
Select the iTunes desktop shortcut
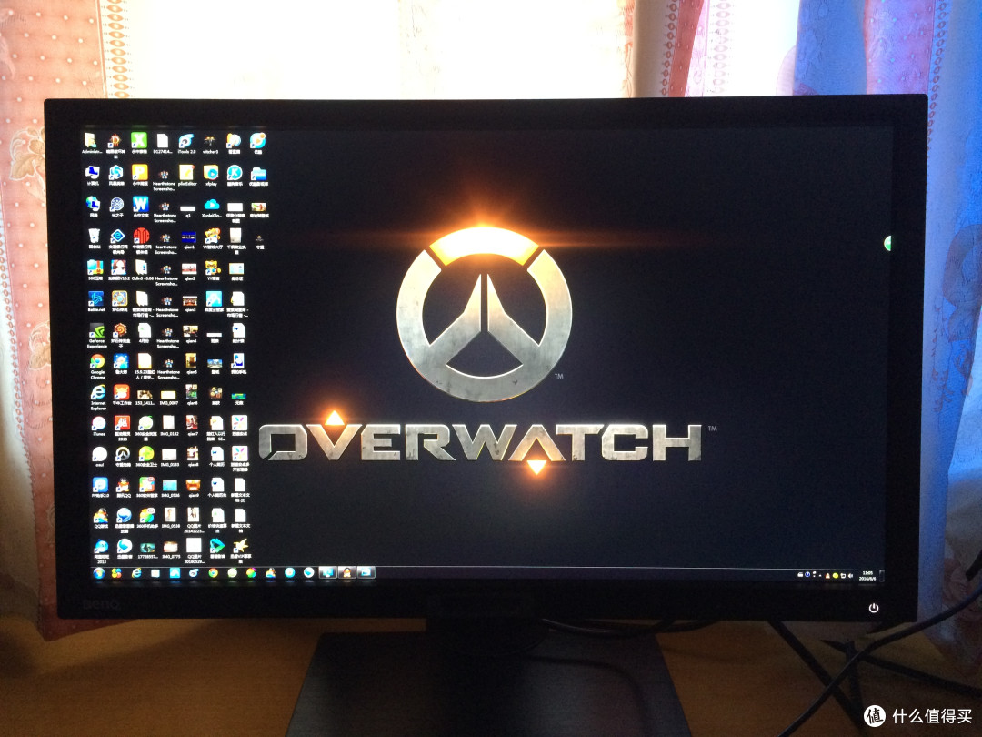[99, 426]
